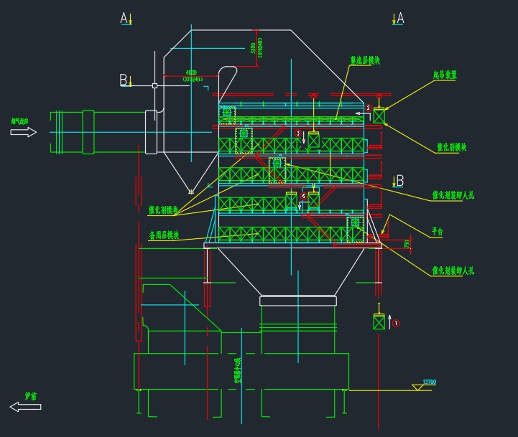Click the white flue-gas direction arrow
Image resolution: width=518 pixels, height=437 pixels.
click(23, 132)
